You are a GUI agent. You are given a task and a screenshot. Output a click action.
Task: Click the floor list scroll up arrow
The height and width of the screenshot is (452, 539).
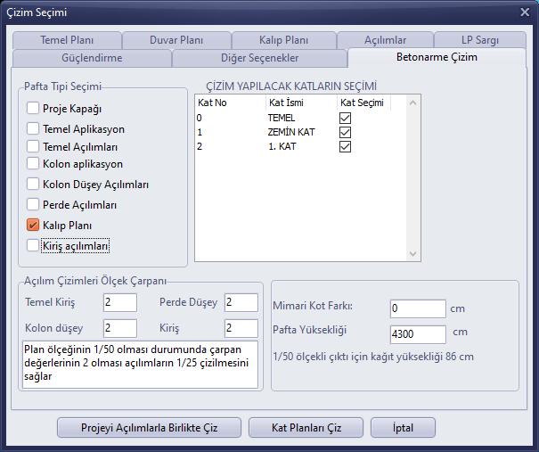point(412,103)
